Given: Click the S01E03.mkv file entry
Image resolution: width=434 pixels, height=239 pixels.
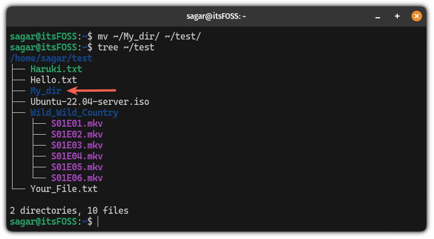Looking at the screenshot, I should [76, 145].
